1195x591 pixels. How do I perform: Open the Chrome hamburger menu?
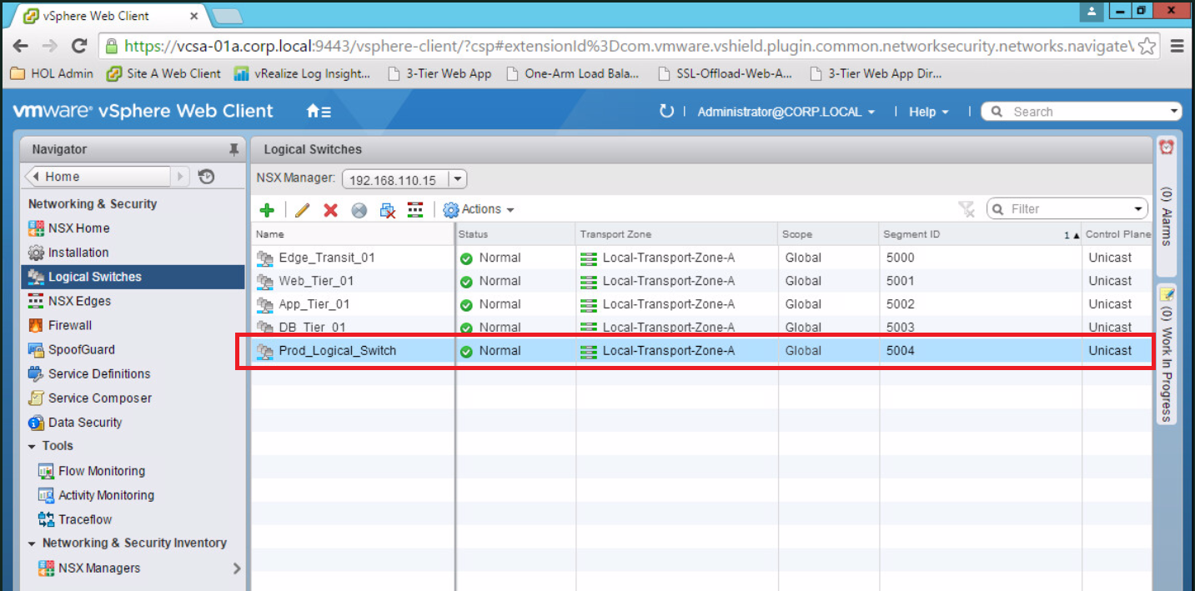click(x=1177, y=46)
